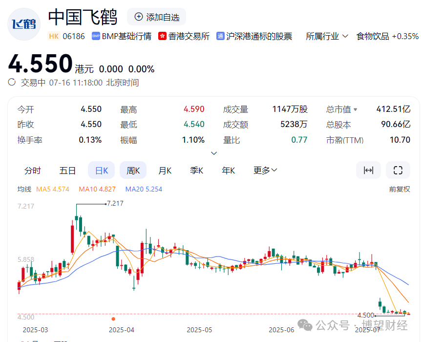Click the 7.217 high price annotation
Image resolution: width=421 pixels, height=342 pixels.
point(115,203)
